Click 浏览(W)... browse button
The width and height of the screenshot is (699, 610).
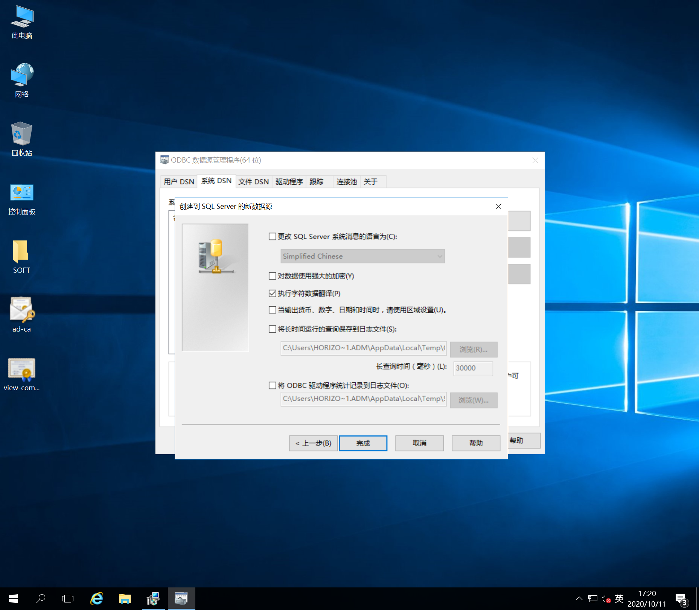474,400
